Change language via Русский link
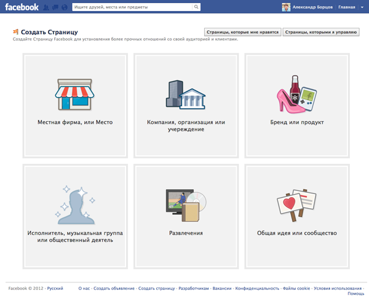Viewport: 369px width, 299px height. pos(55,288)
